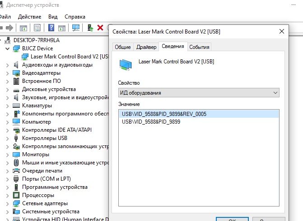Screen dimensions: 303x221
Task: Open the Действие menu
Action: tap(29, 17)
